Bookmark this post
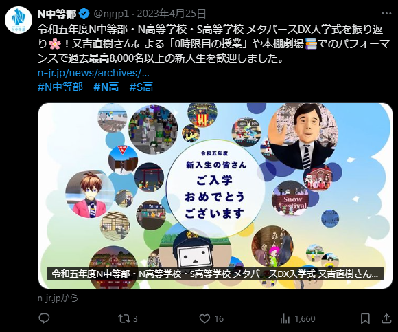 (365, 318)
